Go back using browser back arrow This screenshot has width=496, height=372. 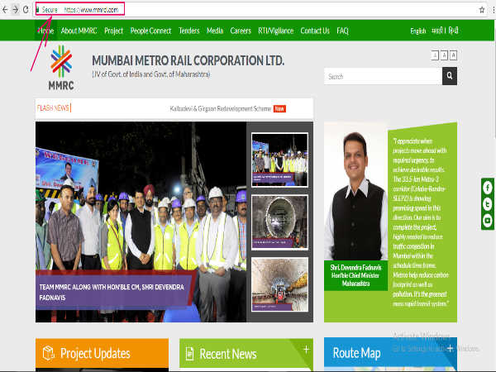[5, 9]
